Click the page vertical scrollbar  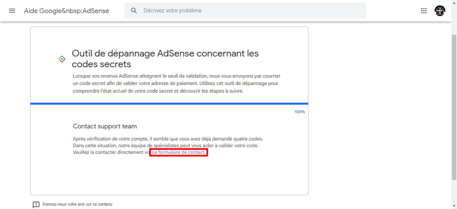point(454,107)
